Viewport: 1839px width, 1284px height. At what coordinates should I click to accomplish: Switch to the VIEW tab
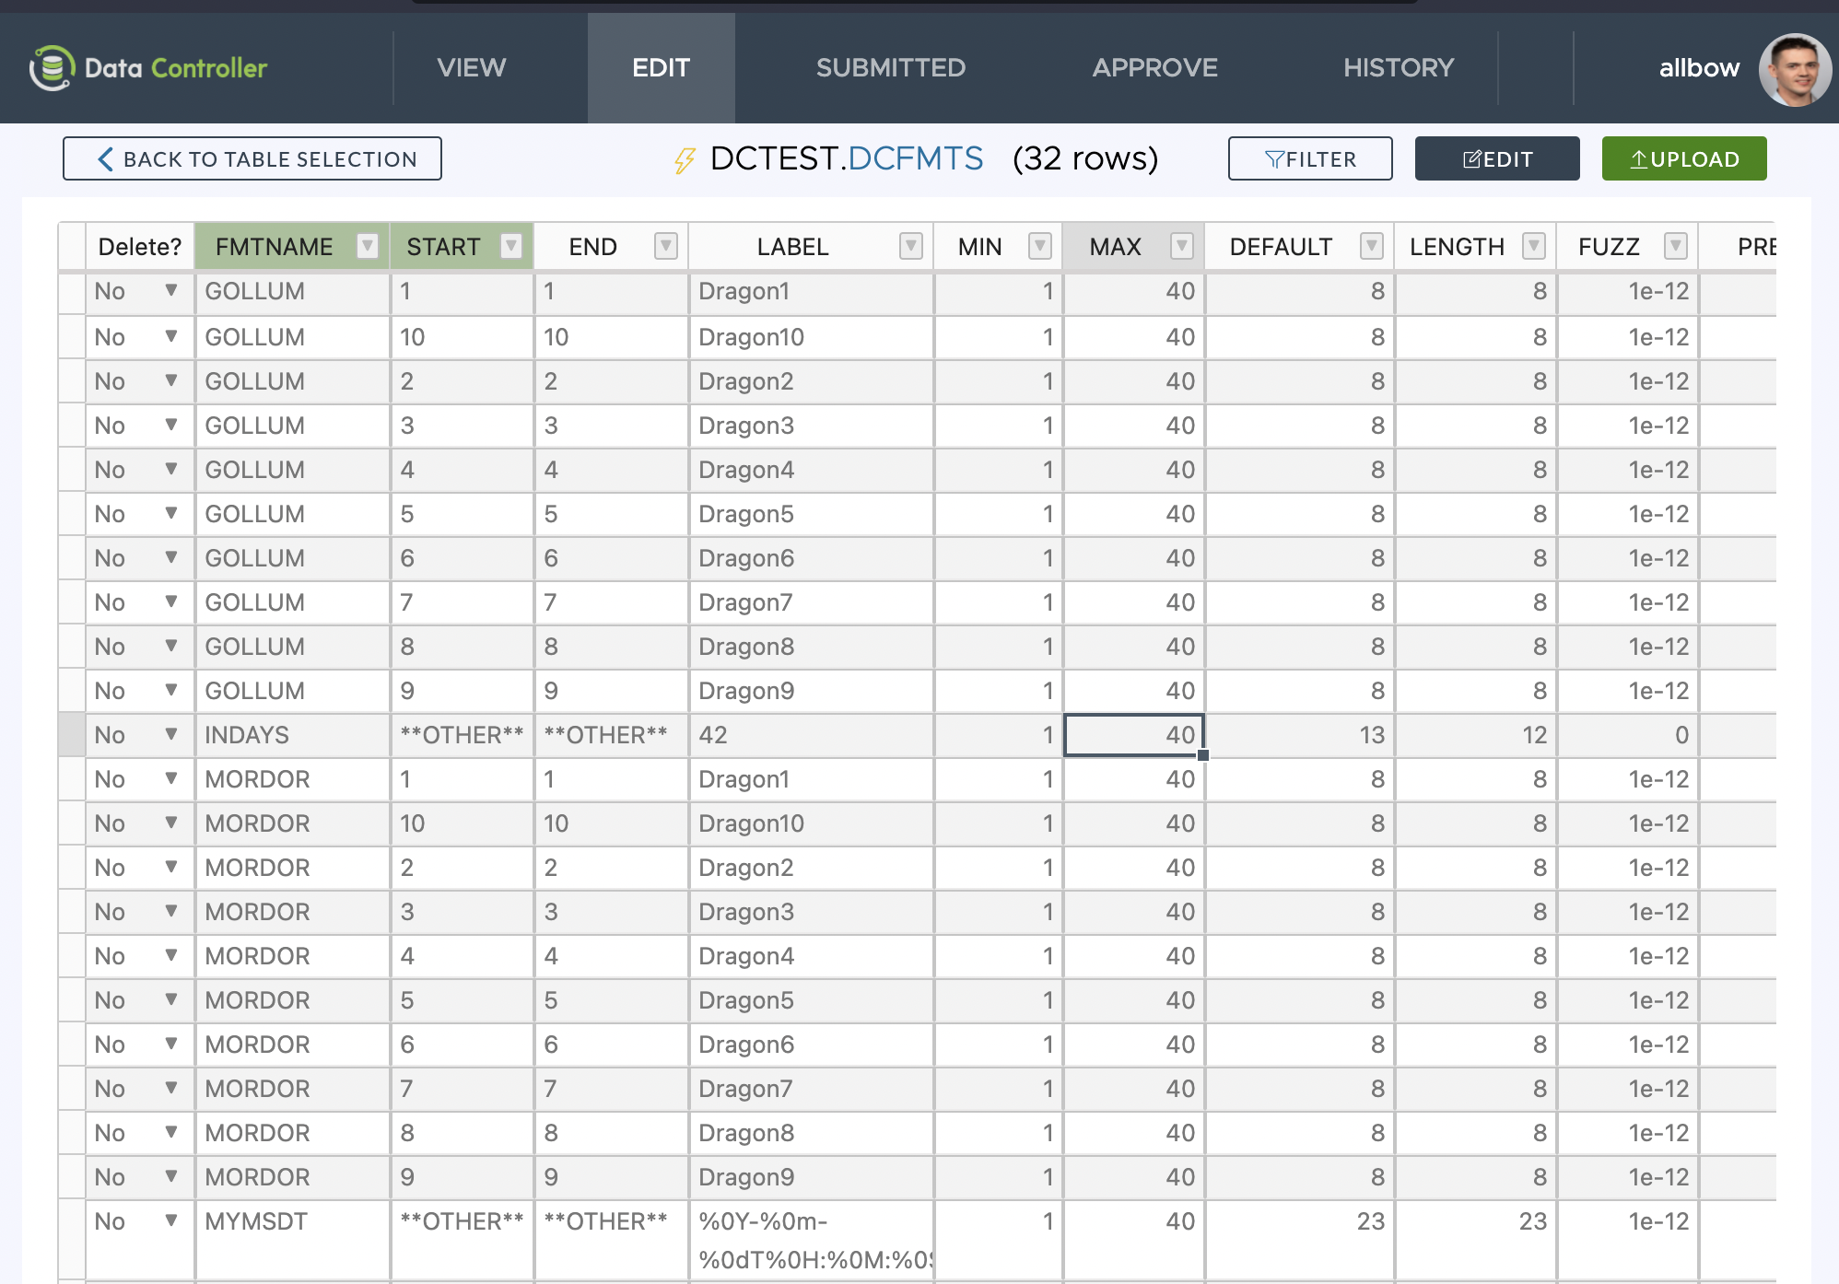(471, 68)
